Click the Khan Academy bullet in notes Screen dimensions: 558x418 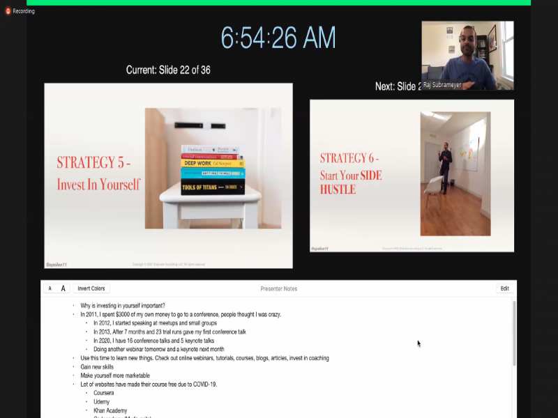110,410
